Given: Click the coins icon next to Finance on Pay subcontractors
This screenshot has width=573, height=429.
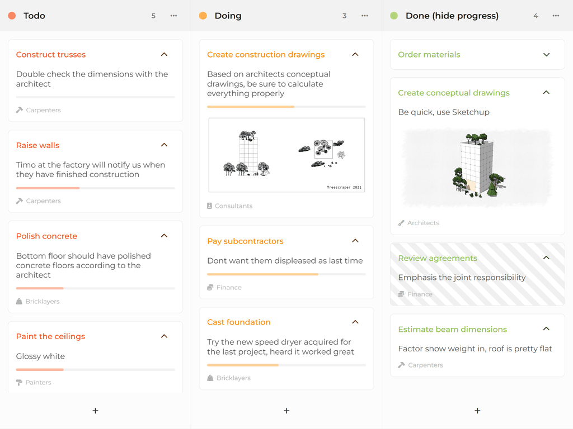Looking at the screenshot, I should point(209,287).
